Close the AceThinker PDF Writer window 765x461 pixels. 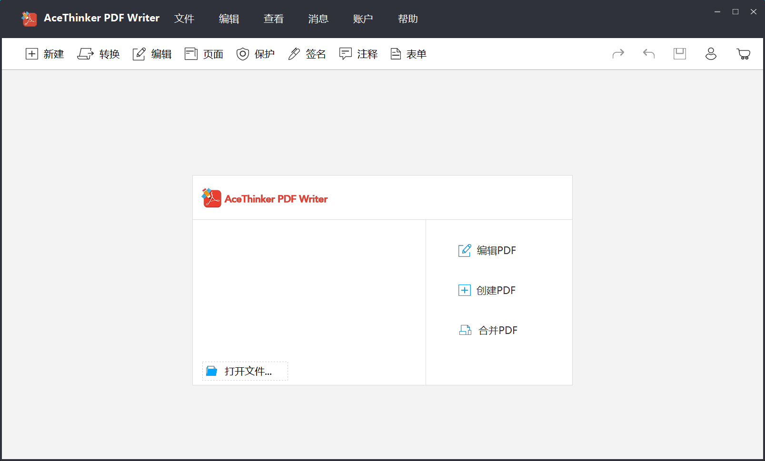[754, 11]
